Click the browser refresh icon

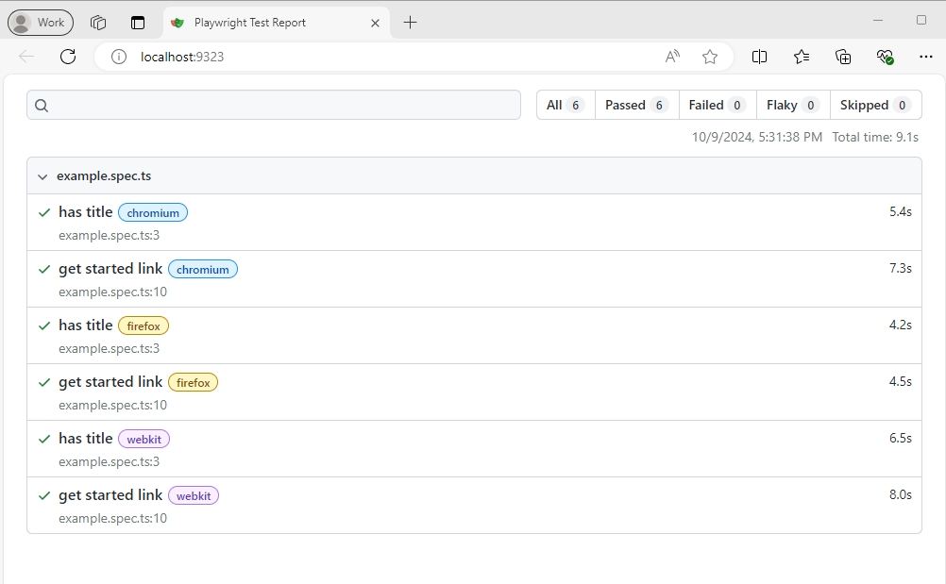(x=68, y=57)
